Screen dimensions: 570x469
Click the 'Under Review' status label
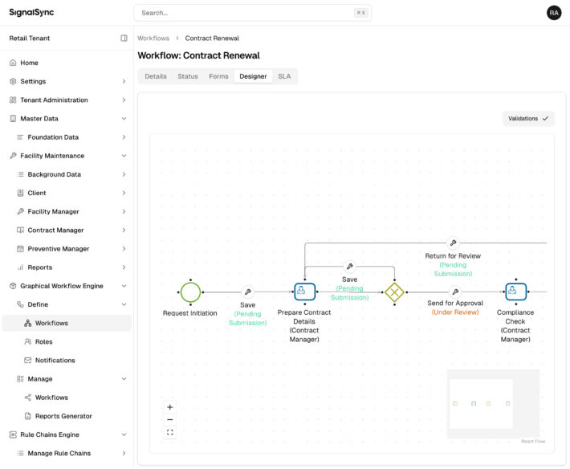[455, 312]
